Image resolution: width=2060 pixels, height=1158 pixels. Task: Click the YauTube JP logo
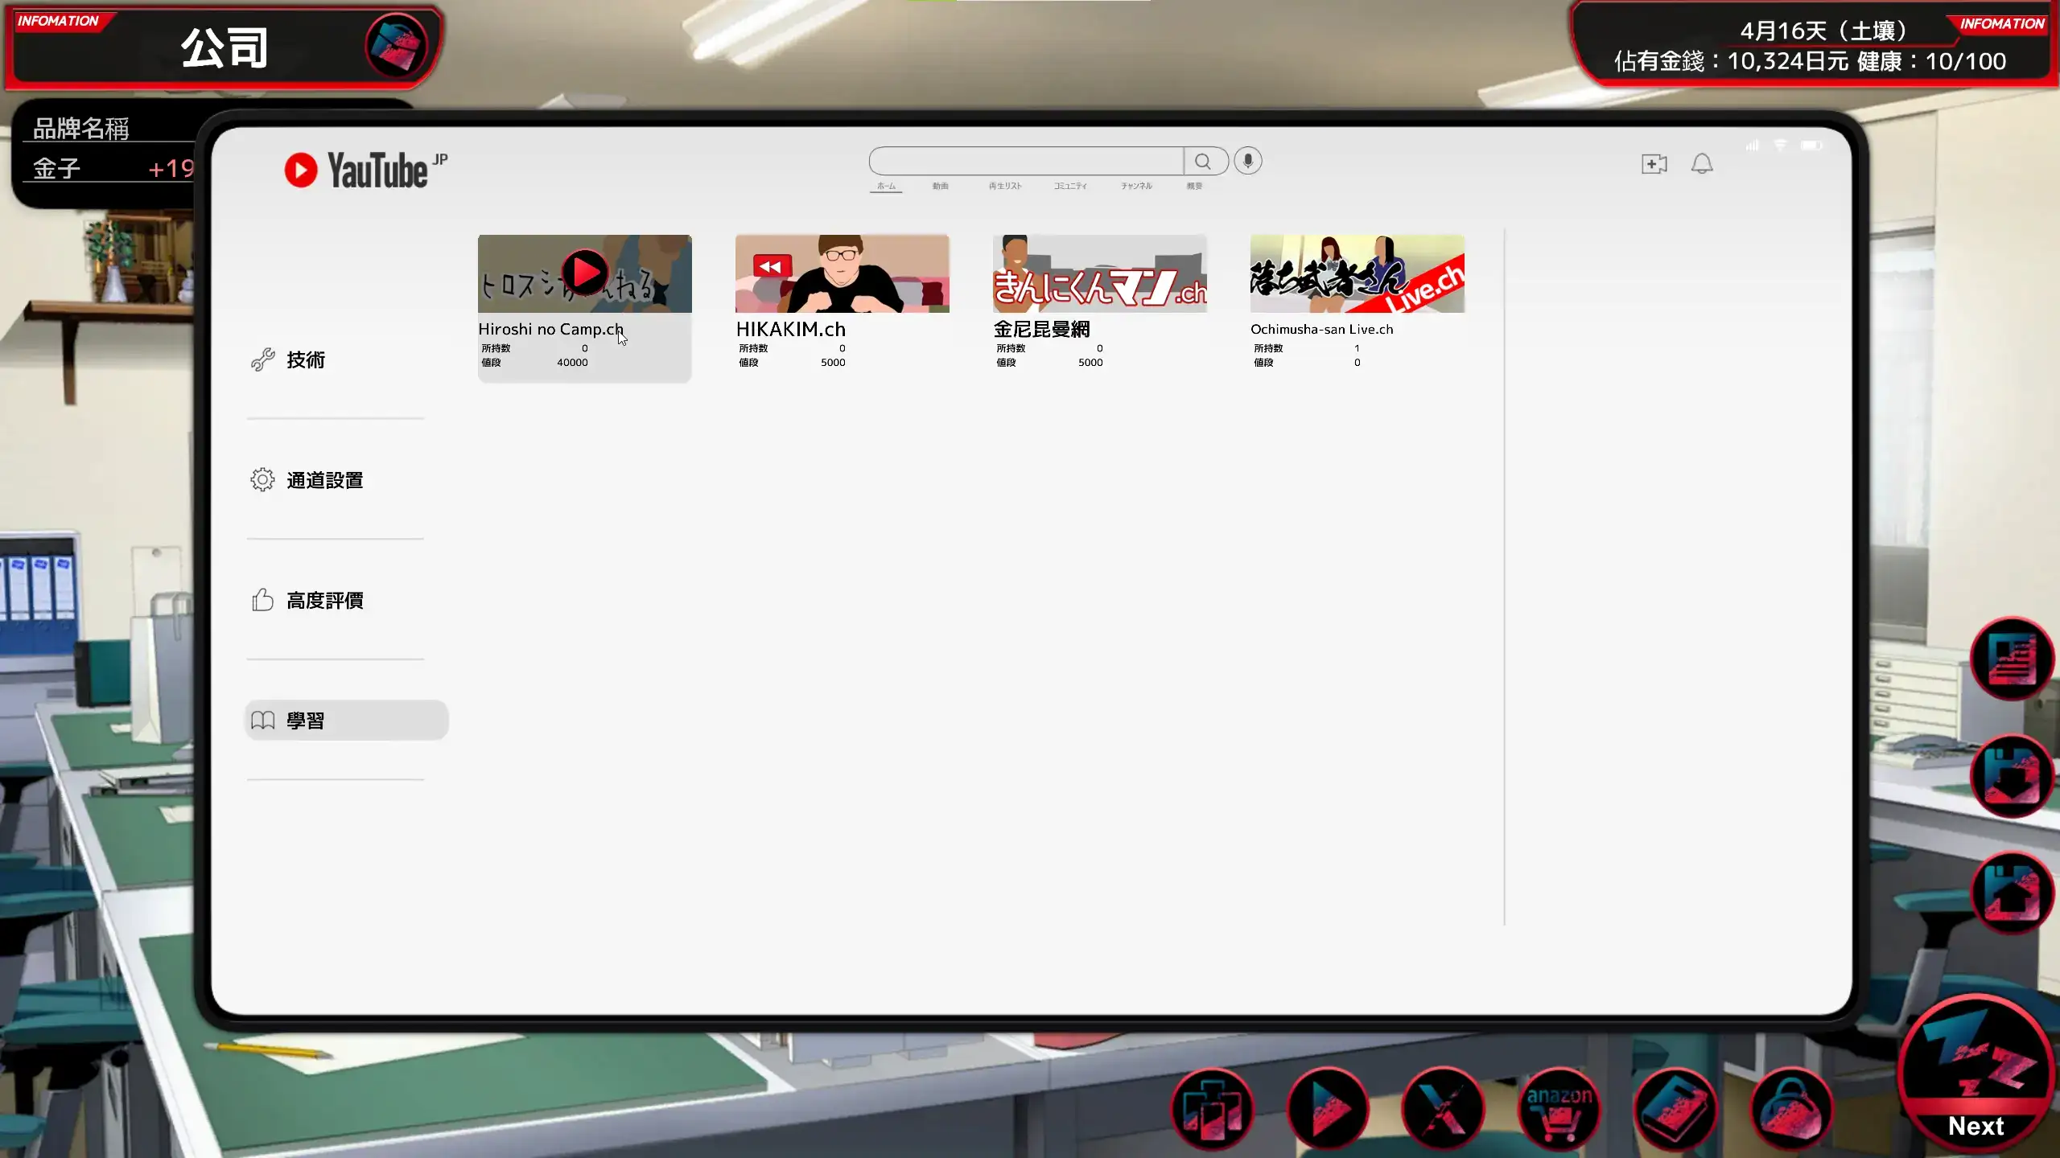pos(365,170)
